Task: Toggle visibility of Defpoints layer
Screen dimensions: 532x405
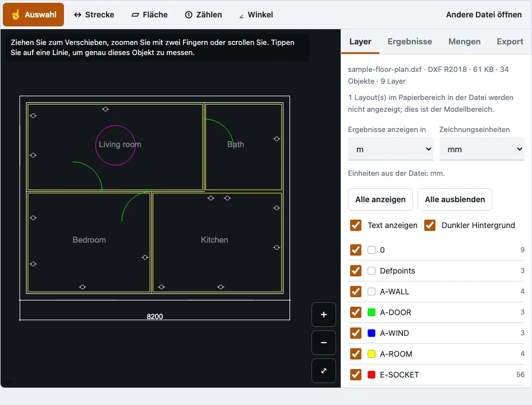Action: (356, 271)
